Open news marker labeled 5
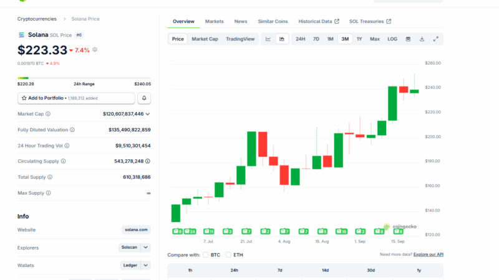 coord(322,231)
